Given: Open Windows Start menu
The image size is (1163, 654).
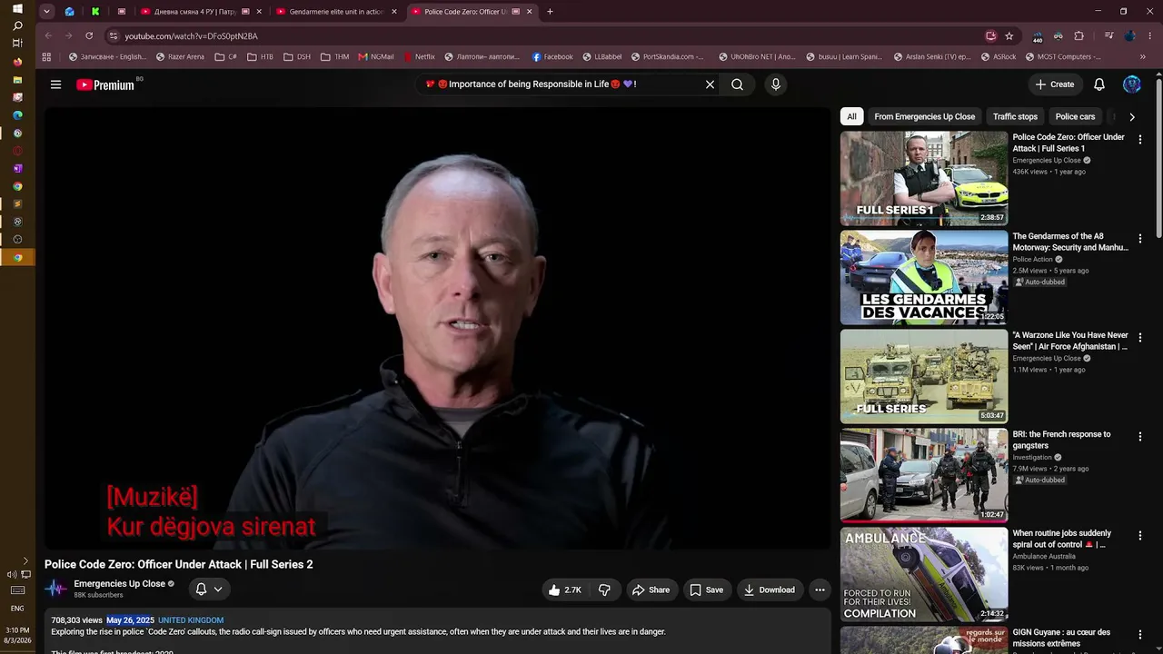Looking at the screenshot, I should pos(17,8).
